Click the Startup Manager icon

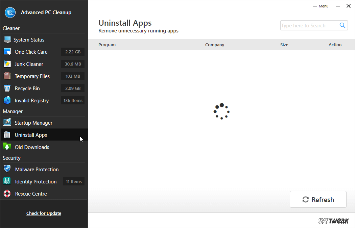coord(7,123)
